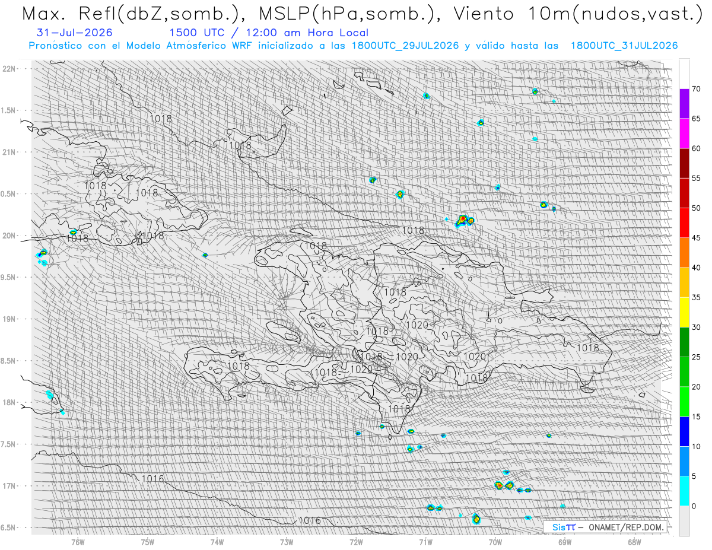Click the '69W' longitude axis label
Image resolution: width=712 pixels, height=550 pixels.
coord(565,541)
